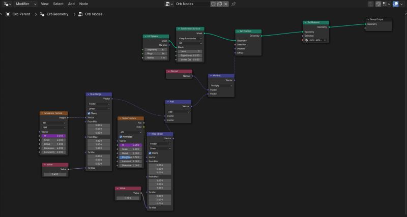Viewport: 407px width, 217px height.
Task: Open Keep Boundaries dropdown in Subdivision Surface
Action: 190,39
